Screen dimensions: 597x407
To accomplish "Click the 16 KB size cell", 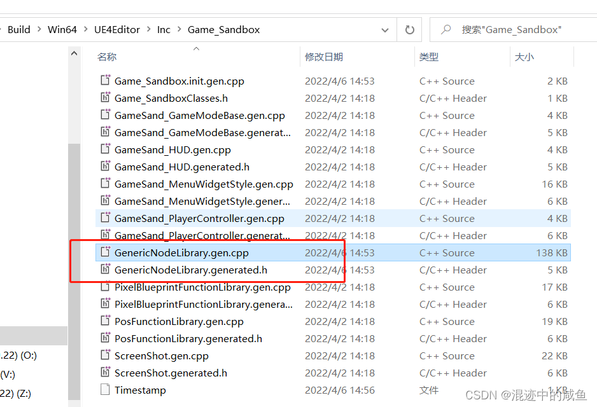I will coord(555,184).
